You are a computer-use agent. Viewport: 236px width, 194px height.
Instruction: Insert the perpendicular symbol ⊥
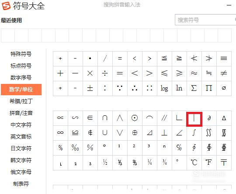[164, 133]
